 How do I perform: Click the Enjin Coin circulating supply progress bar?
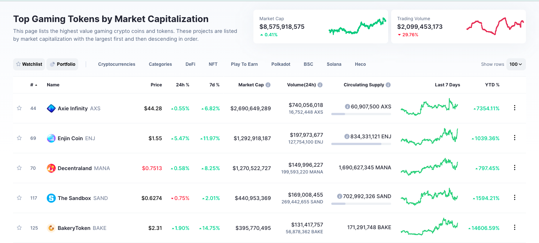click(361, 144)
